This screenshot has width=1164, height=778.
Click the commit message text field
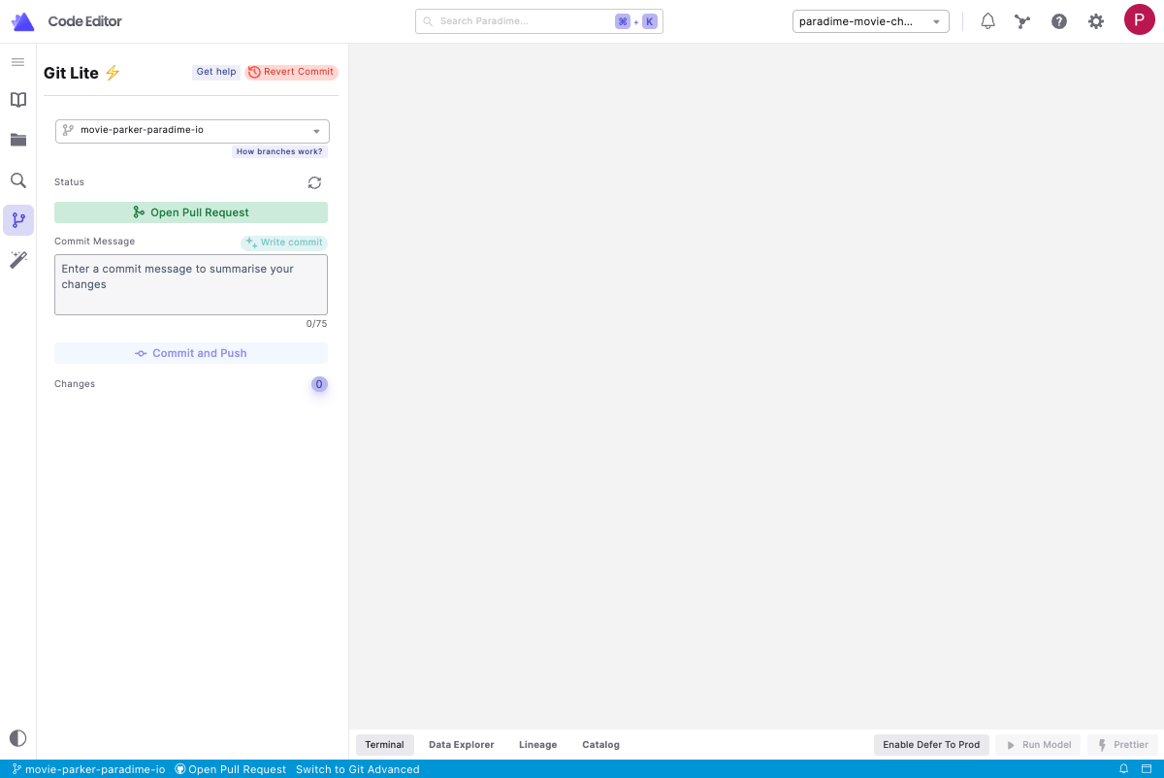coord(191,284)
